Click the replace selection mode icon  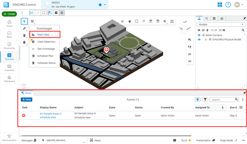pos(50,13)
